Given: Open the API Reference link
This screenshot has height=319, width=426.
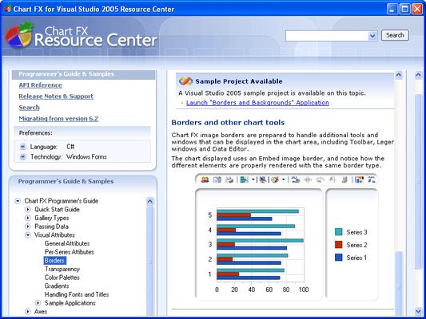Looking at the screenshot, I should click(x=40, y=85).
